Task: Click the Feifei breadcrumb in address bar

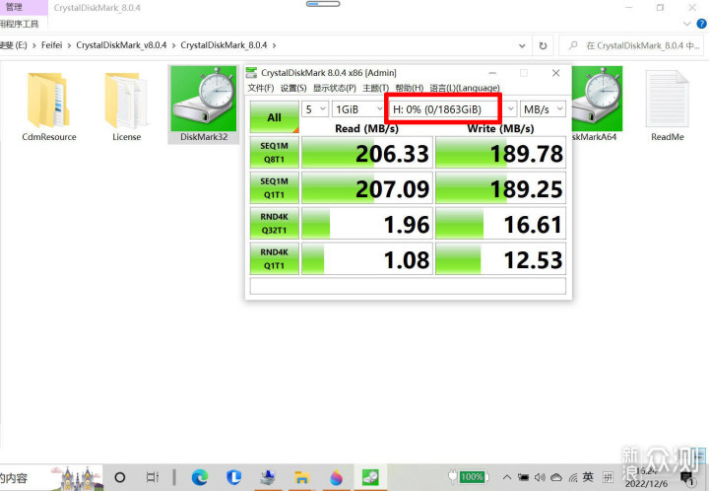Action: point(51,45)
